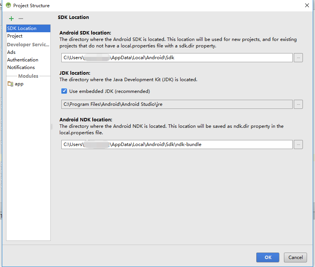Dismiss dialog with Cancel button
The image size is (315, 267).
click(295, 258)
